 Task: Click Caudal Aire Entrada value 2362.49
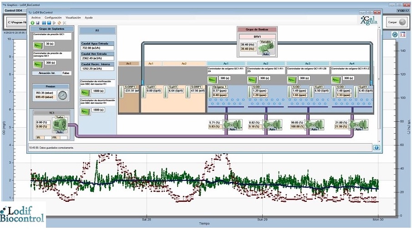tap(97, 58)
